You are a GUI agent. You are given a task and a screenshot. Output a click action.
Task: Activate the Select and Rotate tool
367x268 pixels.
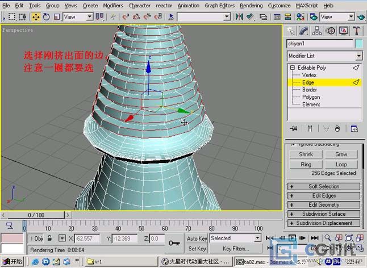click(x=47, y=17)
